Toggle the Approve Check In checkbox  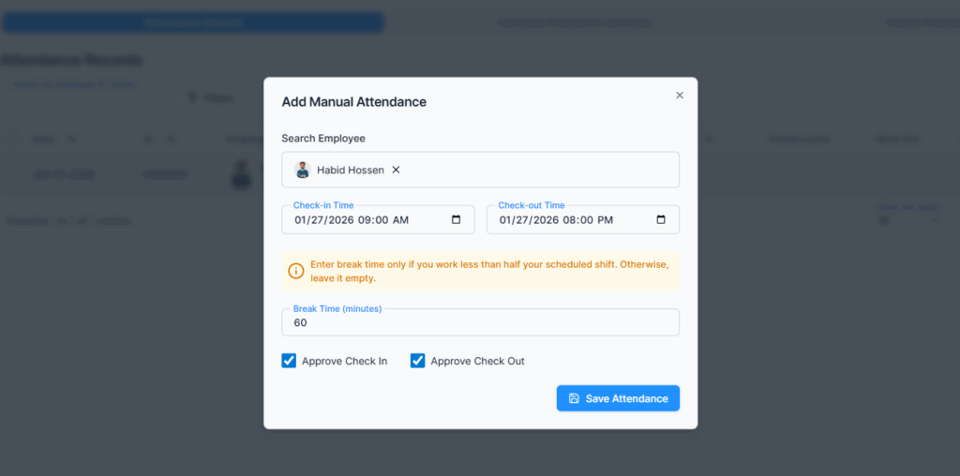290,361
